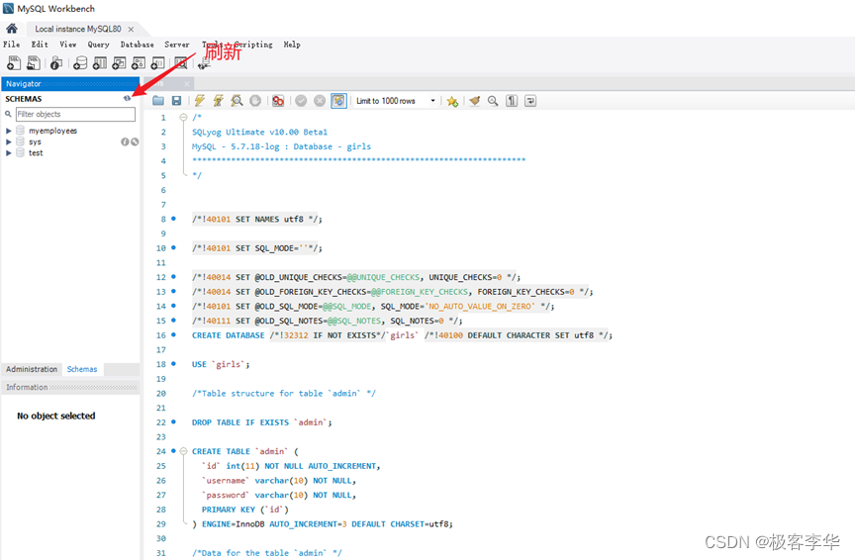
Task: Expand the myemployees schema
Action: (9, 131)
